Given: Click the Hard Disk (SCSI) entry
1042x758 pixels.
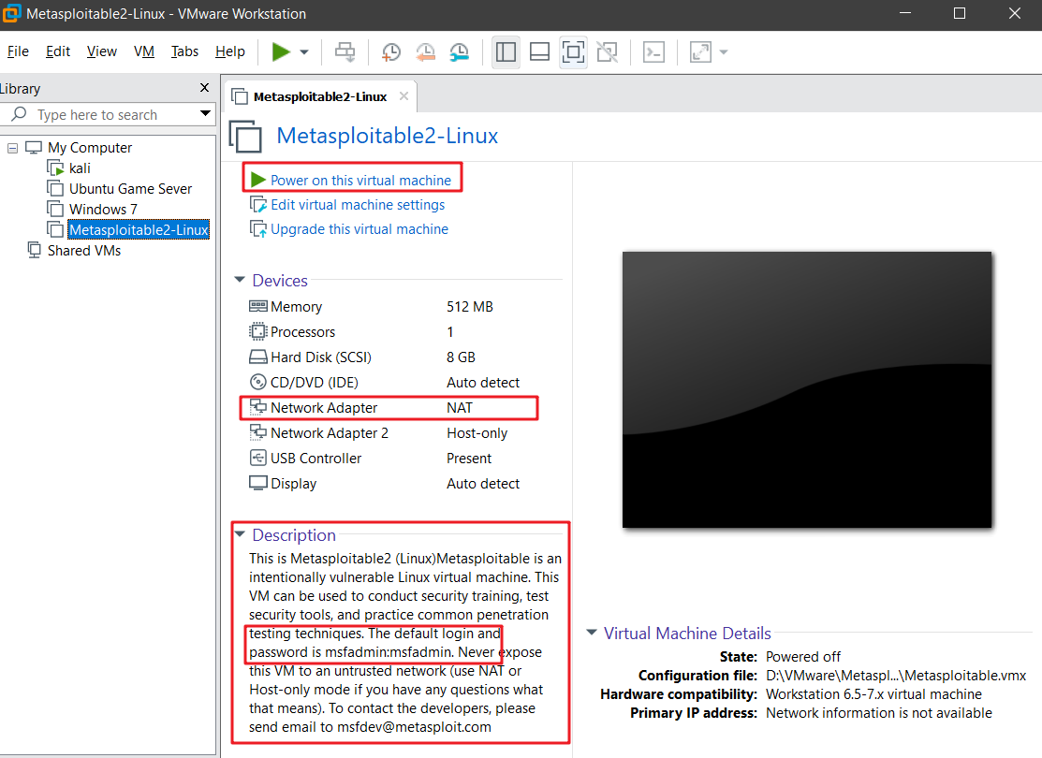Looking at the screenshot, I should [320, 357].
